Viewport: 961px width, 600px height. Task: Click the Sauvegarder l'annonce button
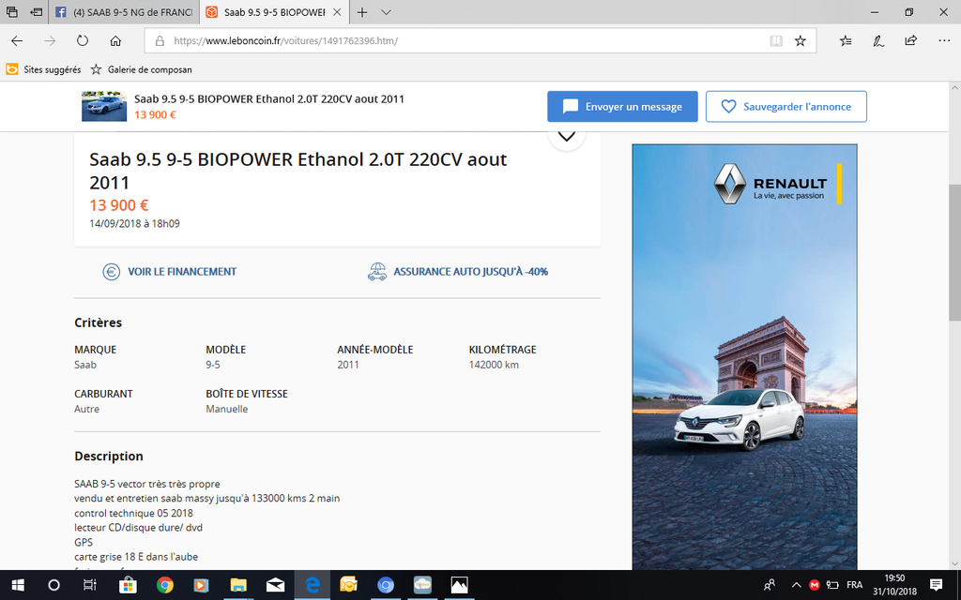tap(786, 107)
